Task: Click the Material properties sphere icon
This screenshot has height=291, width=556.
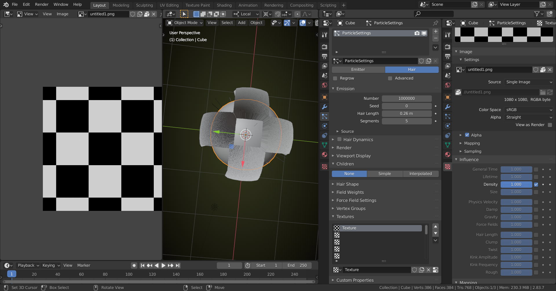Action: click(x=324, y=155)
